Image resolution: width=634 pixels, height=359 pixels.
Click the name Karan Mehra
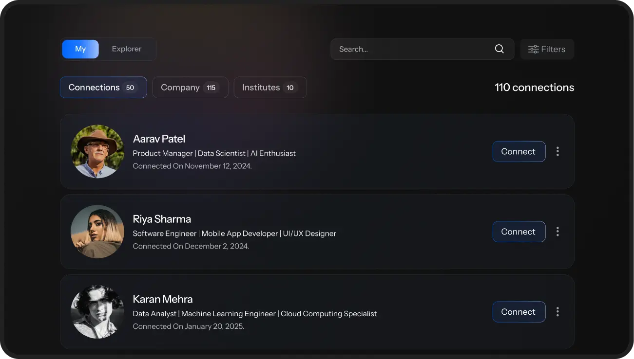pyautogui.click(x=163, y=300)
